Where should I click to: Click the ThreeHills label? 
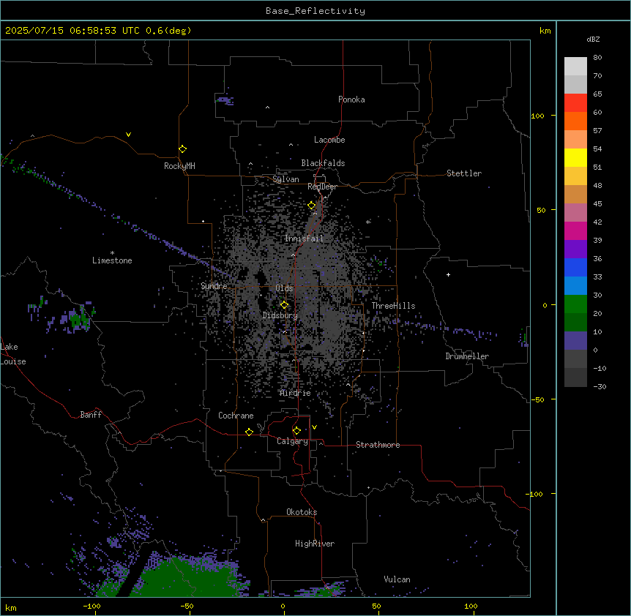pos(393,306)
